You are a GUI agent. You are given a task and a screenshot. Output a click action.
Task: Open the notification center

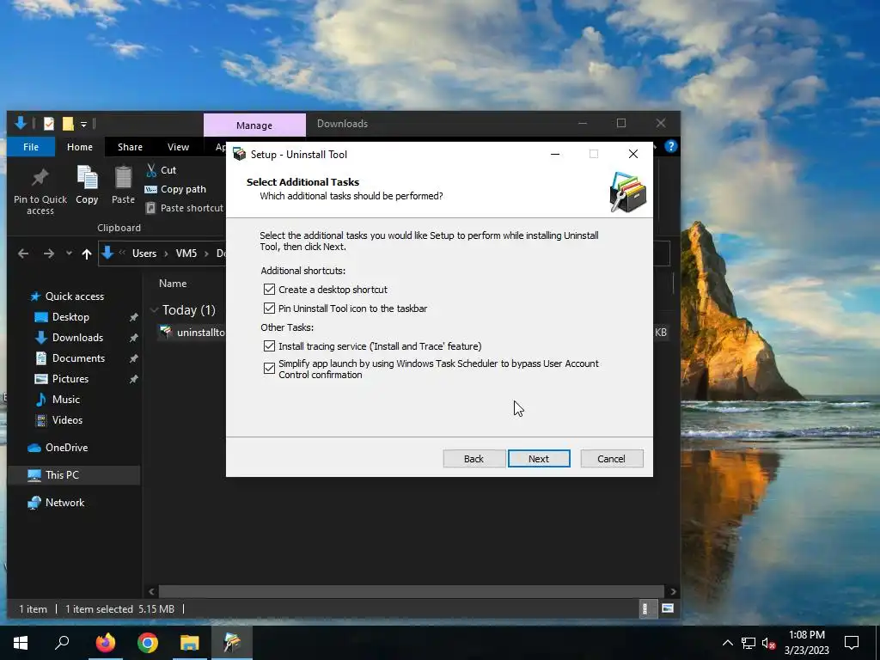coord(852,643)
